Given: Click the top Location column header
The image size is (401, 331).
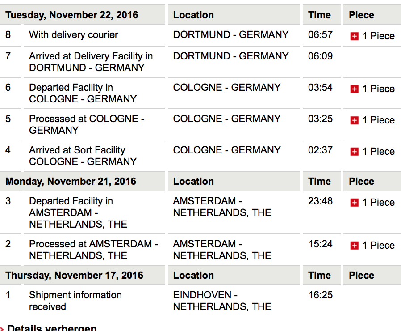Looking at the screenshot, I should click(193, 15).
